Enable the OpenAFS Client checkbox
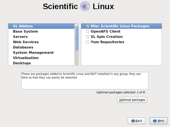 coord(88,31)
